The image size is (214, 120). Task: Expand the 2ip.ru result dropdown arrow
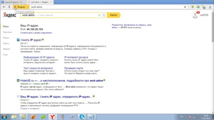click(x=27, y=43)
